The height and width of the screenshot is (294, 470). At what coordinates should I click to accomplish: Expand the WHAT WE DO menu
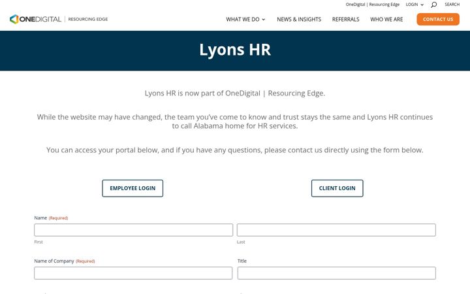[x=245, y=19]
